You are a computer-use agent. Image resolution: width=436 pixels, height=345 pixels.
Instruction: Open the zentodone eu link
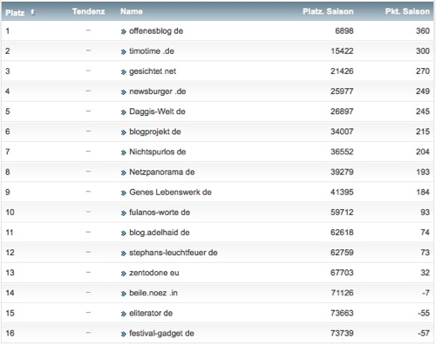154,273
